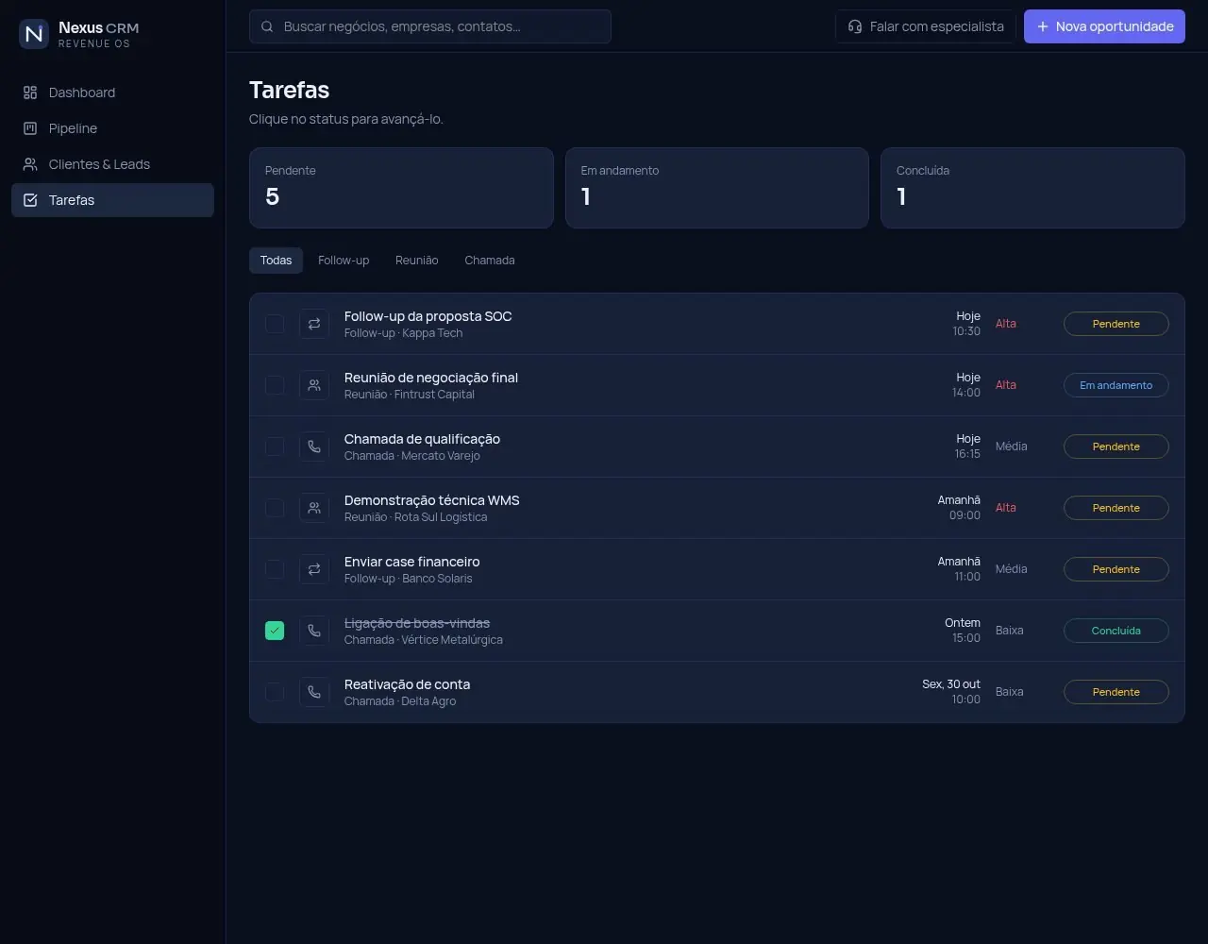
Task: Advance Pendente status of Demonstração técnica WMS
Action: 1116,508
